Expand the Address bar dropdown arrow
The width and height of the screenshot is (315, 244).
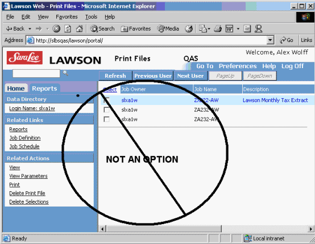[x=271, y=40]
